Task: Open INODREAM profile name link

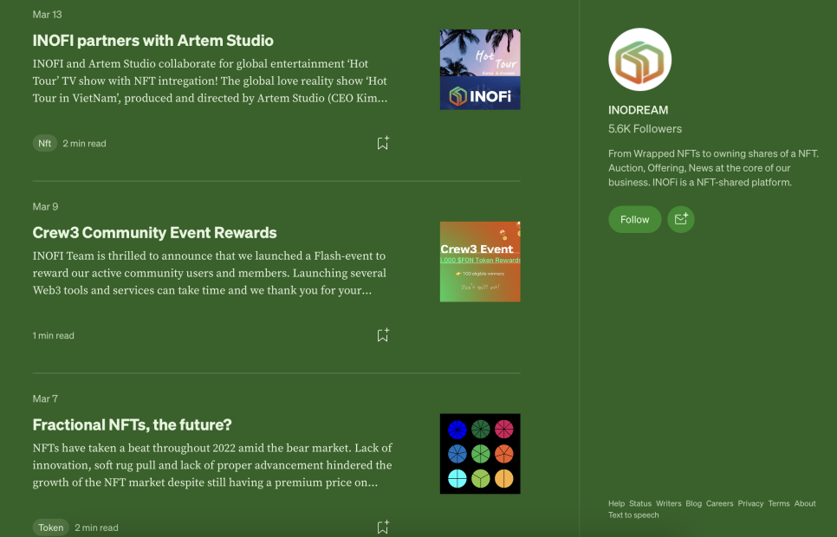Action: click(638, 110)
